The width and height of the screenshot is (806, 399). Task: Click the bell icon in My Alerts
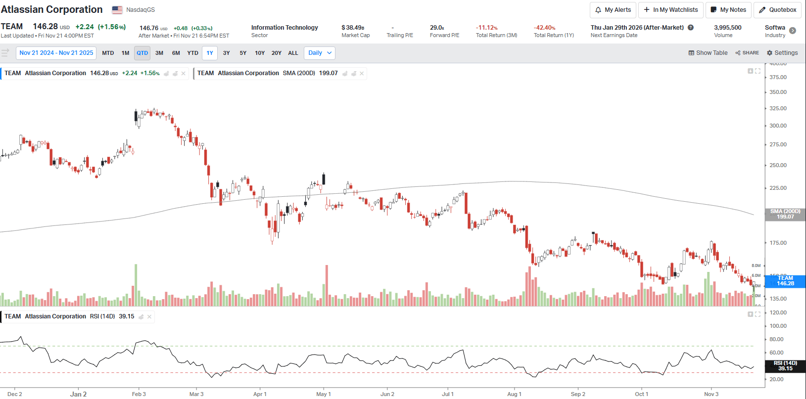point(598,10)
